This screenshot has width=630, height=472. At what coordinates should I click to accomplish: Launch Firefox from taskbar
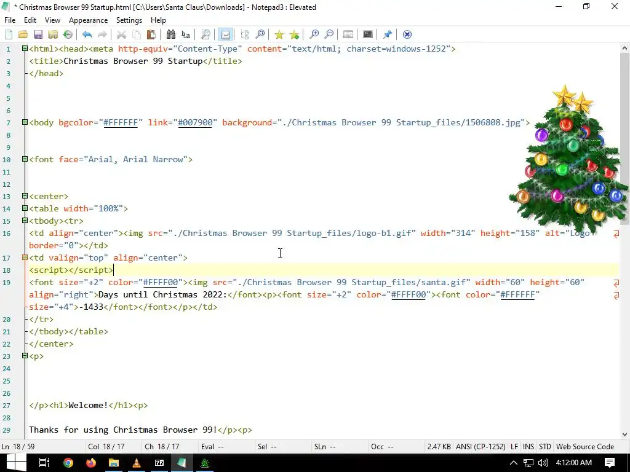coord(91,463)
